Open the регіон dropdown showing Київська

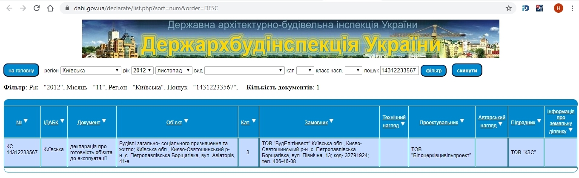(91, 70)
